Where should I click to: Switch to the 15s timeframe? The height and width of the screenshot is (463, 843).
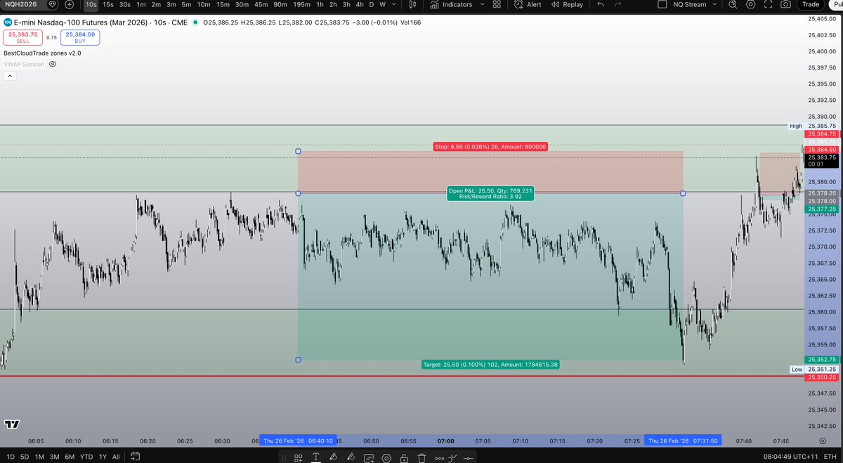click(x=108, y=4)
